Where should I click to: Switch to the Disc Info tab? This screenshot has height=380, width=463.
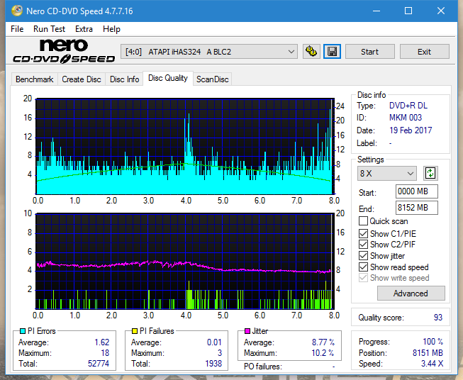pos(124,79)
